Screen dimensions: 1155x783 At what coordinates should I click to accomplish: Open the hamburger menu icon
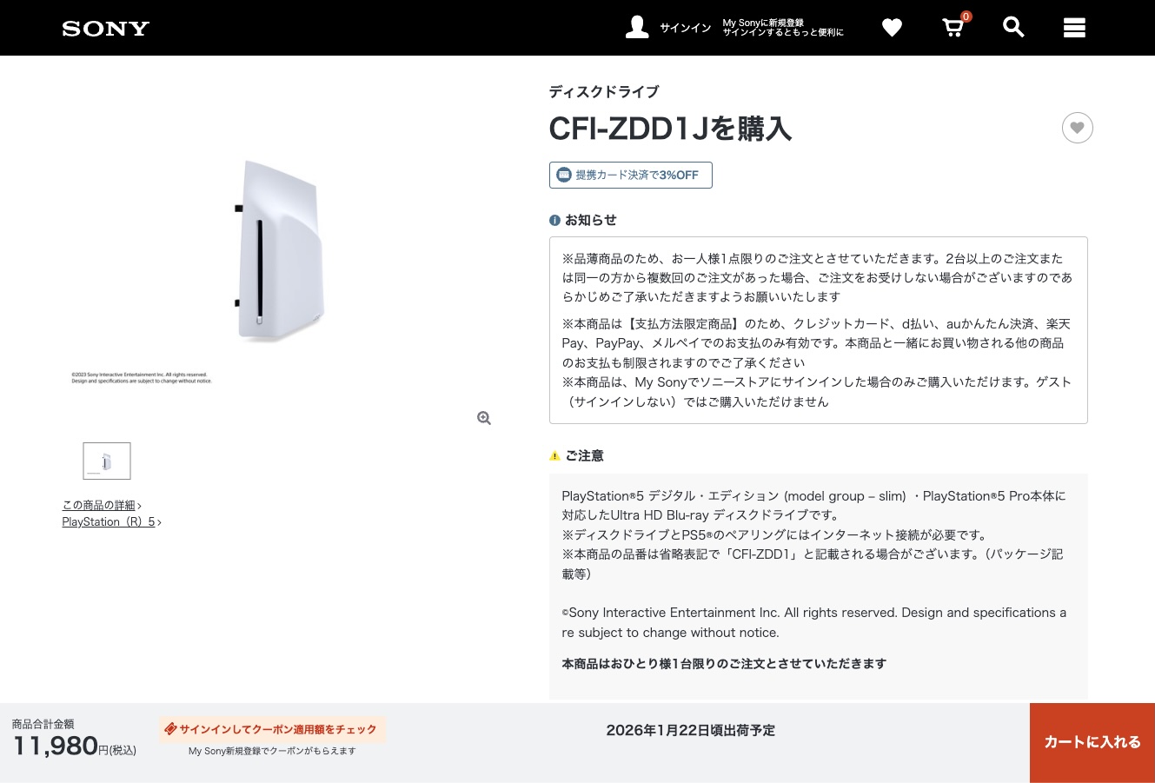click(x=1074, y=28)
